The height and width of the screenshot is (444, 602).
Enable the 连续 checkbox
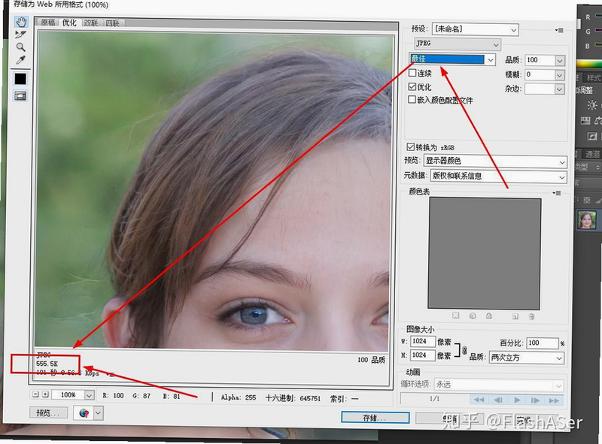(x=412, y=72)
